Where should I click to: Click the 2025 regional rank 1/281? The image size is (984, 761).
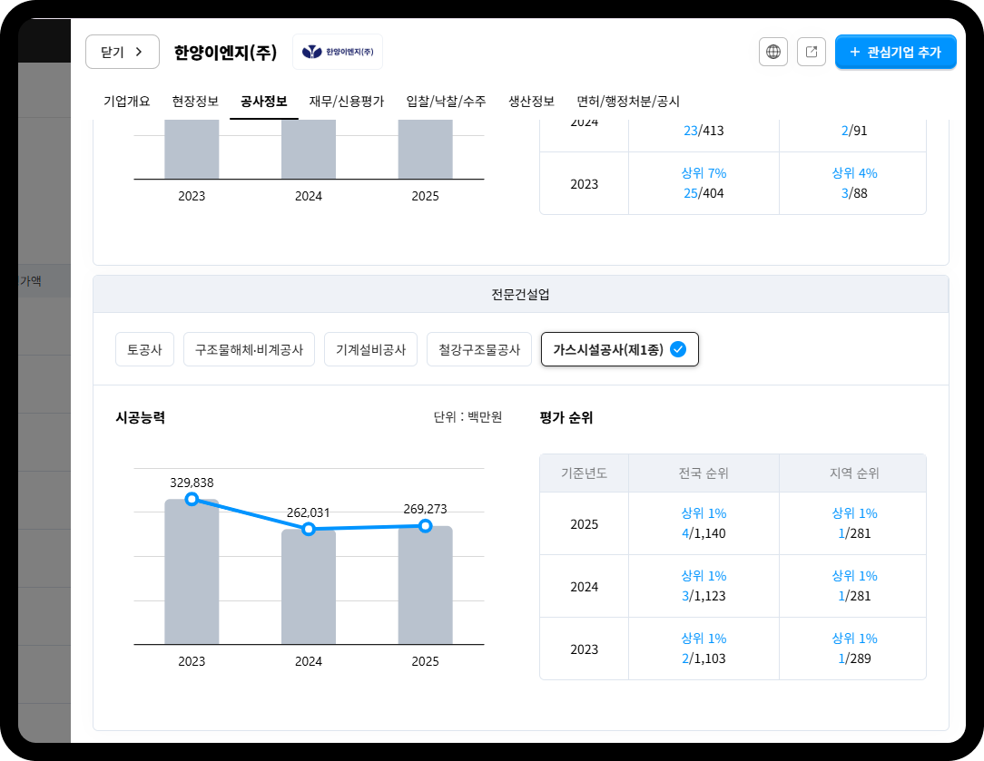coord(854,533)
